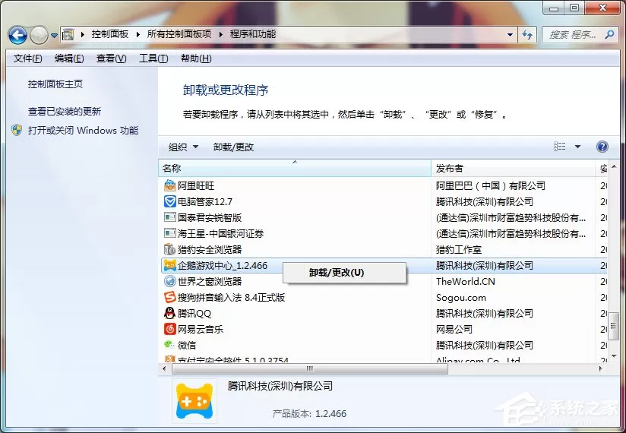Click the horizontal scrollbar thumb
Viewport: 626px width, 433px height.
(x=310, y=368)
